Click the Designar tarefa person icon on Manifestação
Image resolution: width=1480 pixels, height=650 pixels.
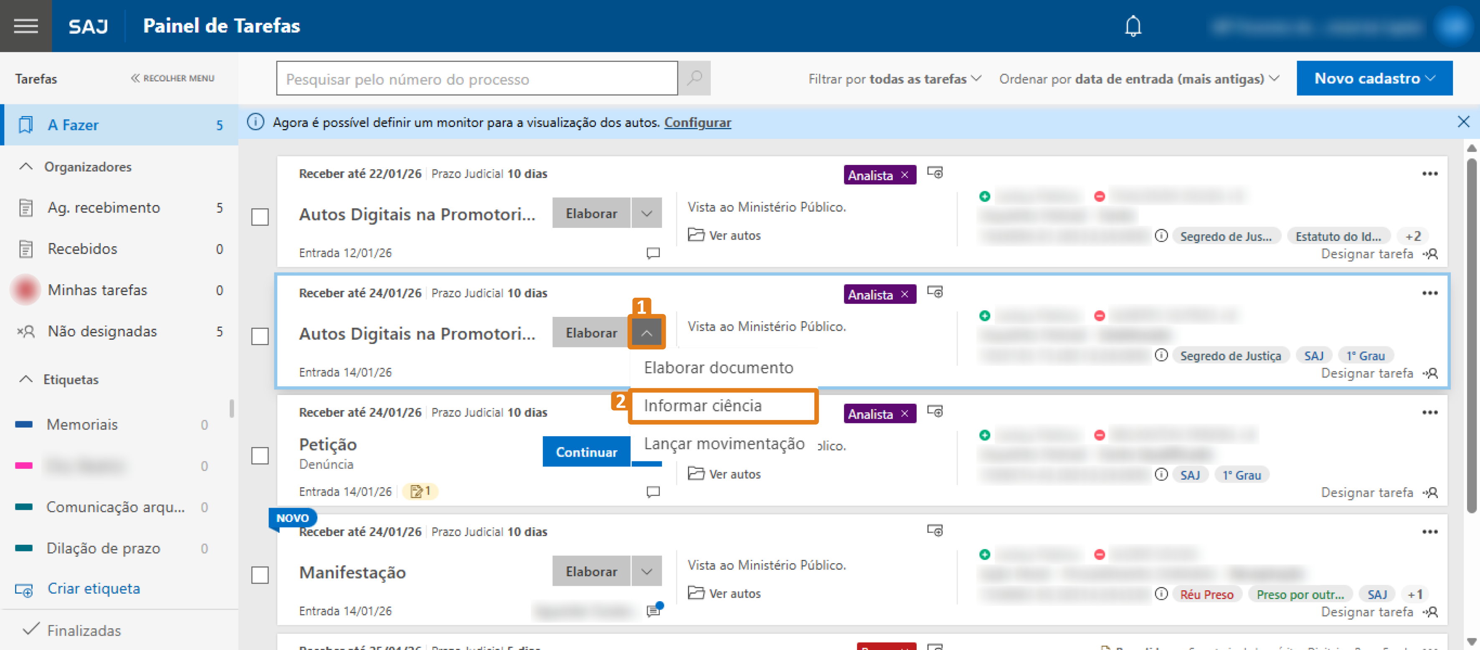click(x=1432, y=612)
